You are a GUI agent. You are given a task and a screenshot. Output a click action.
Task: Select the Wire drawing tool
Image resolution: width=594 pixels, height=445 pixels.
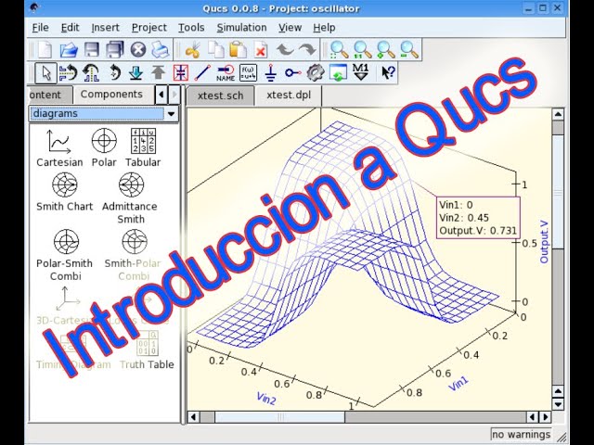coord(202,72)
